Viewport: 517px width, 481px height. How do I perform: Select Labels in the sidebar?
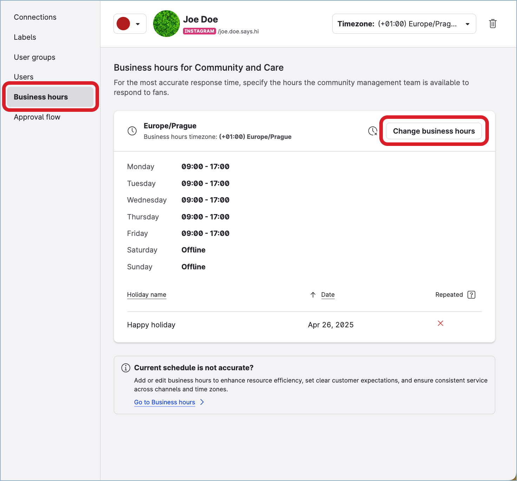(x=25, y=37)
